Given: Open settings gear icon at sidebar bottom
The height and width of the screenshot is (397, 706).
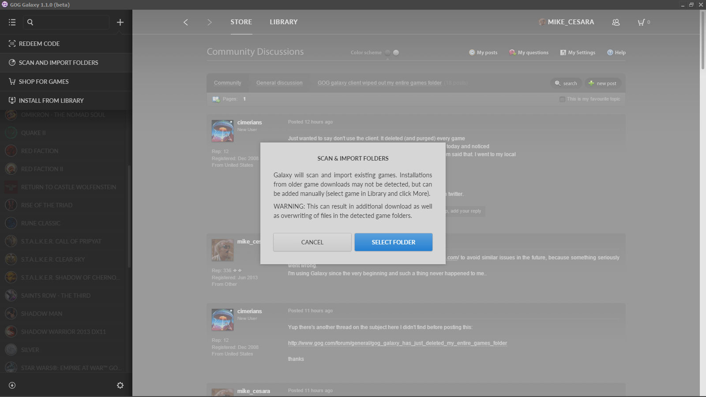Looking at the screenshot, I should coord(120,386).
